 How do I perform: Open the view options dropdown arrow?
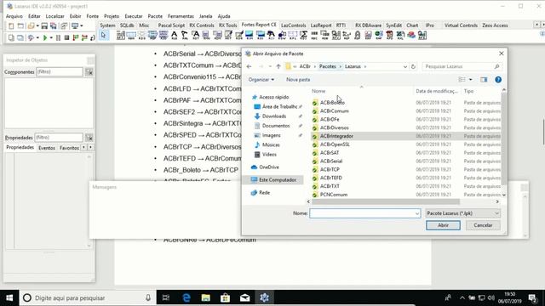[x=471, y=79]
